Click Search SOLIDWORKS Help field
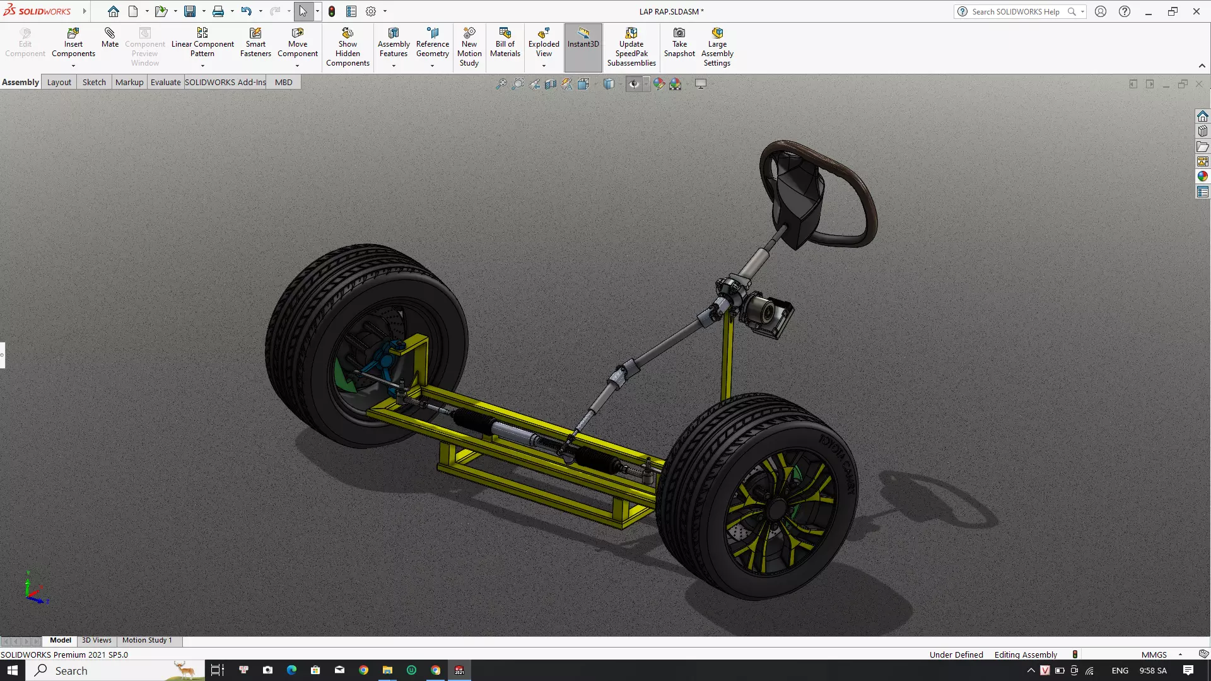Image resolution: width=1211 pixels, height=681 pixels. tap(1015, 11)
